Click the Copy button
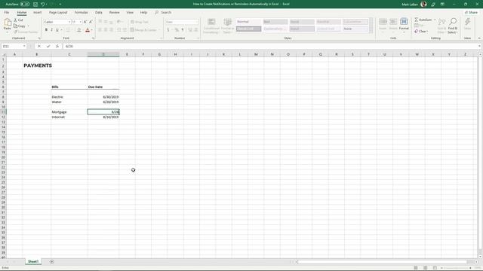 coord(20,26)
